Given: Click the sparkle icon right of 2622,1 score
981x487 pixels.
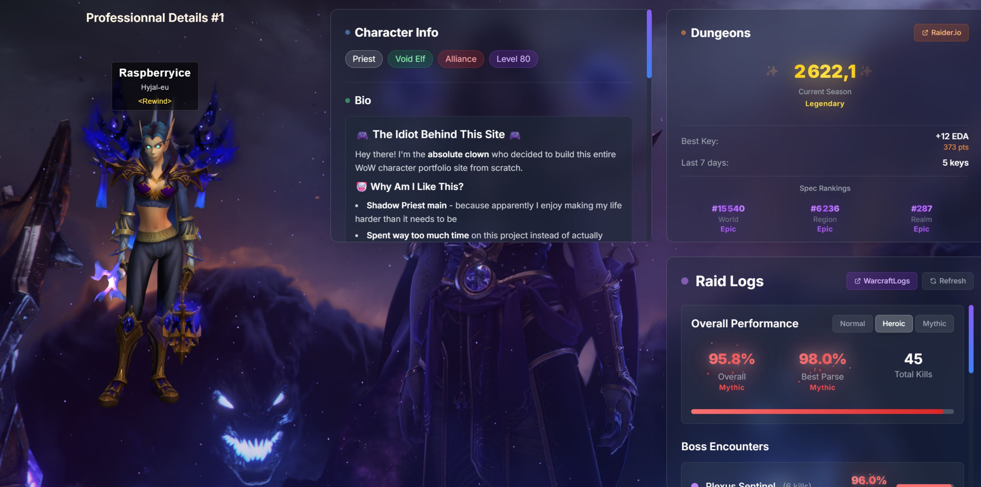Looking at the screenshot, I should (866, 71).
